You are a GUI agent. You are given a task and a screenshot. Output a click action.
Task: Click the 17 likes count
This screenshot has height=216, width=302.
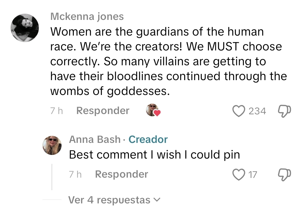coord(252,175)
